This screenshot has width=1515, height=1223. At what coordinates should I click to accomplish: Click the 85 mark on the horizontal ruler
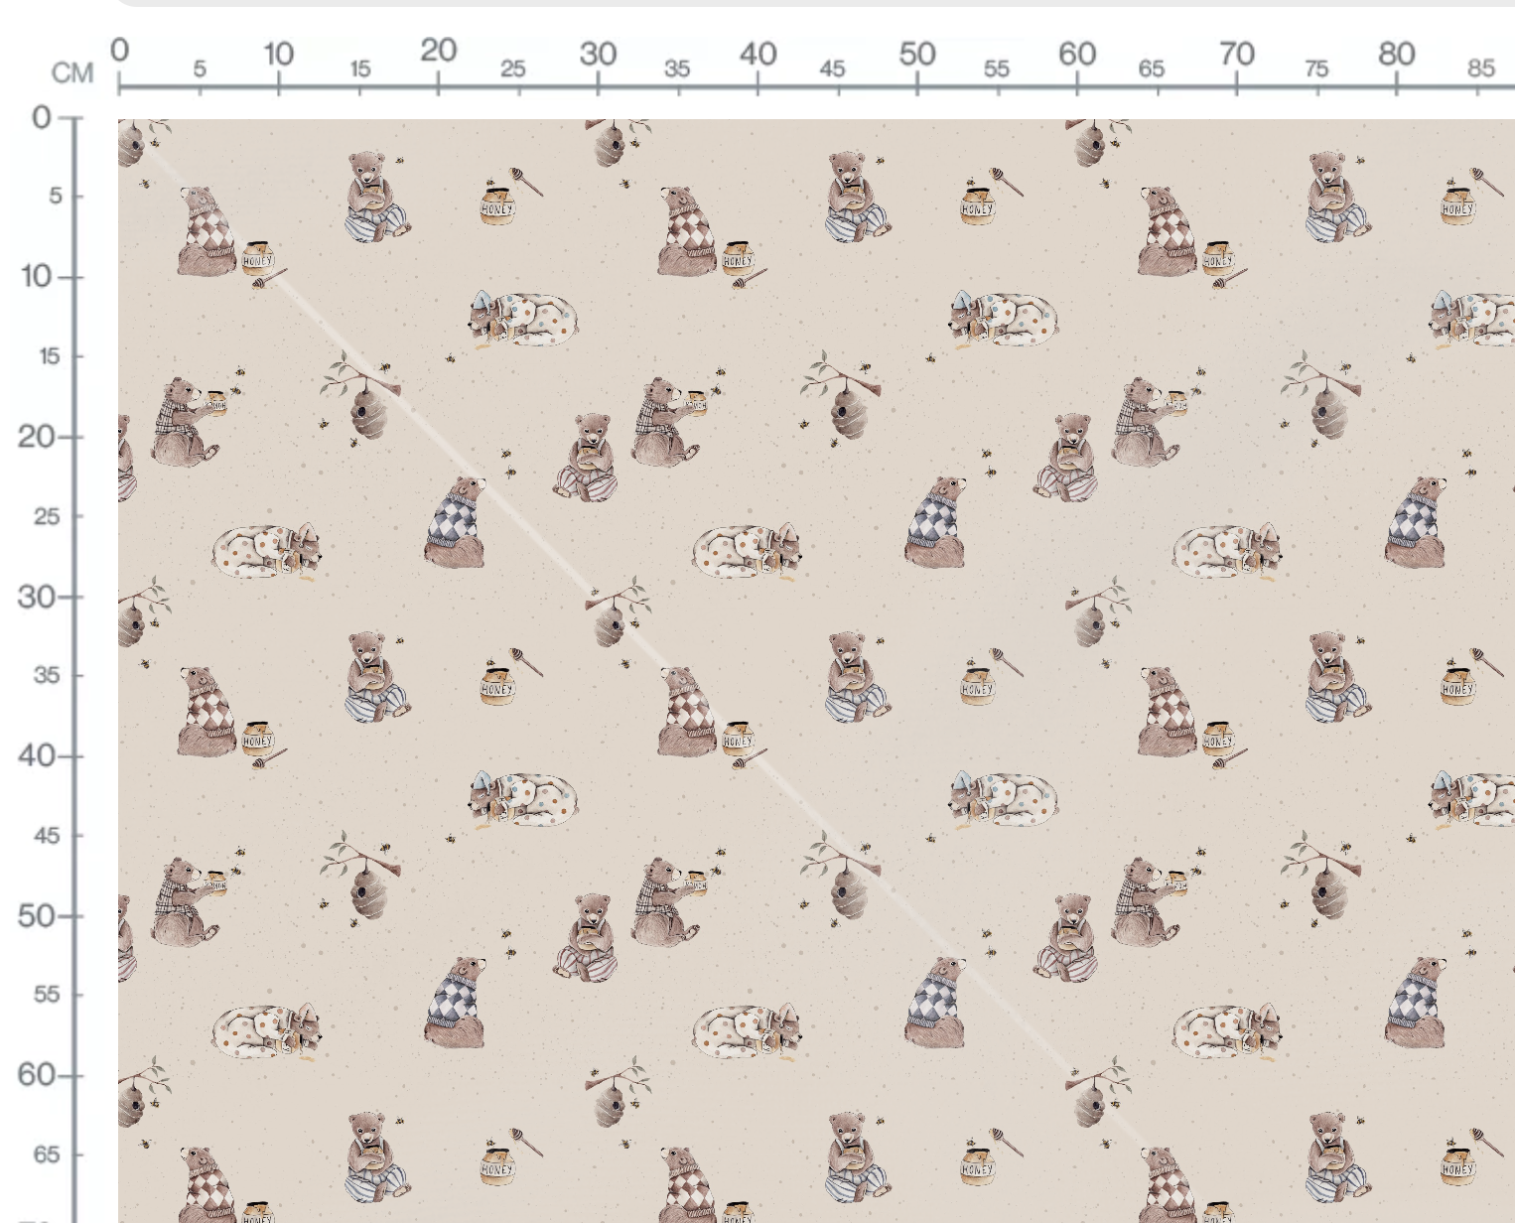tap(1480, 68)
